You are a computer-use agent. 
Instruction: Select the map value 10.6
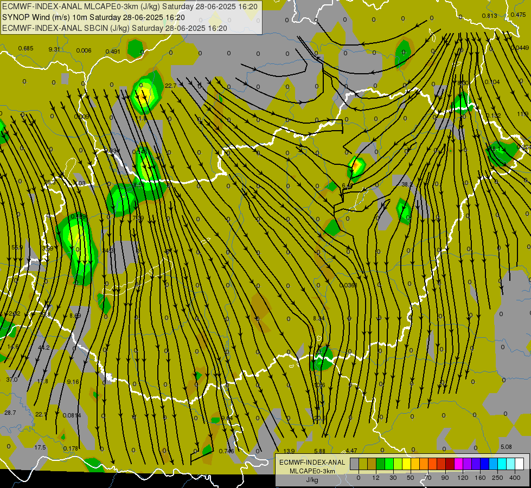[319, 385]
